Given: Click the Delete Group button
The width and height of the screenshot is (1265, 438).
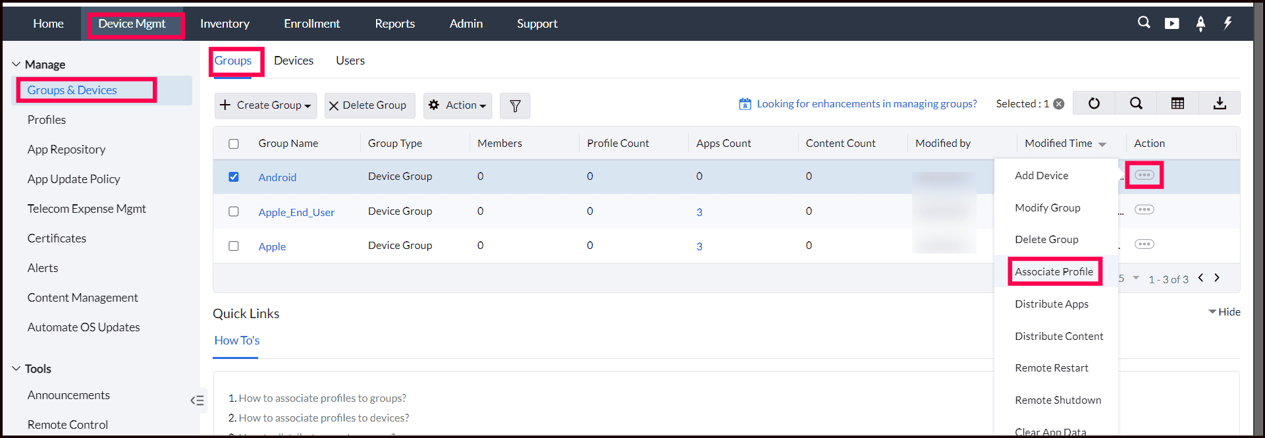Looking at the screenshot, I should point(369,105).
